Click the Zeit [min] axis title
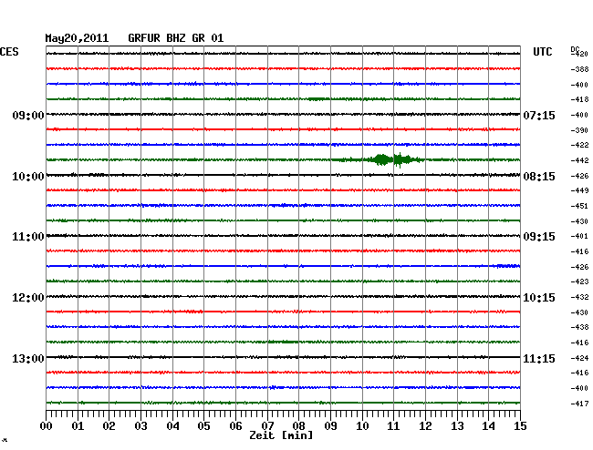The width and height of the screenshot is (593, 450). coord(281,435)
